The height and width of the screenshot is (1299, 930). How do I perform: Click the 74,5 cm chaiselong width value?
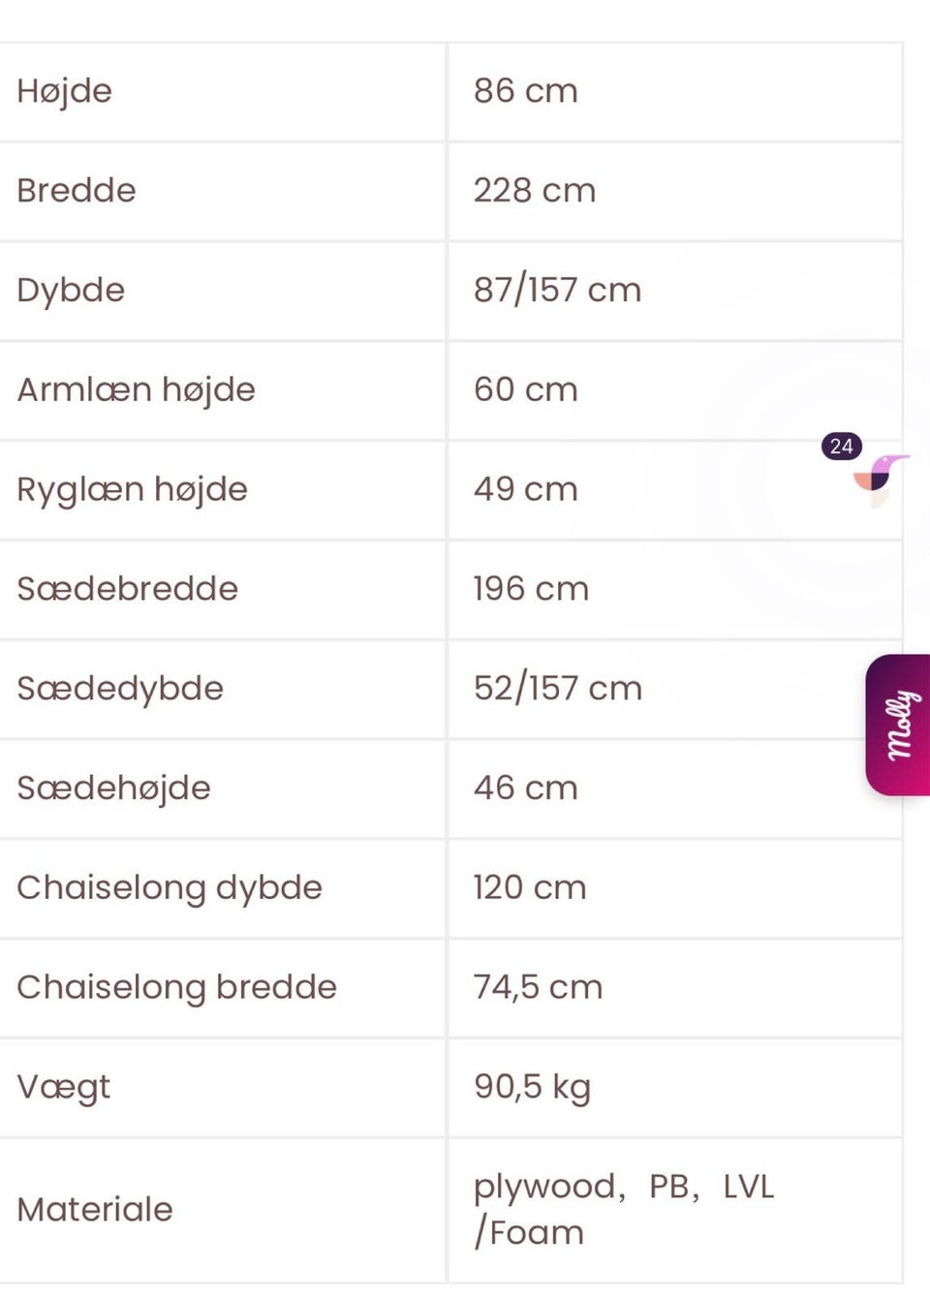coord(538,987)
